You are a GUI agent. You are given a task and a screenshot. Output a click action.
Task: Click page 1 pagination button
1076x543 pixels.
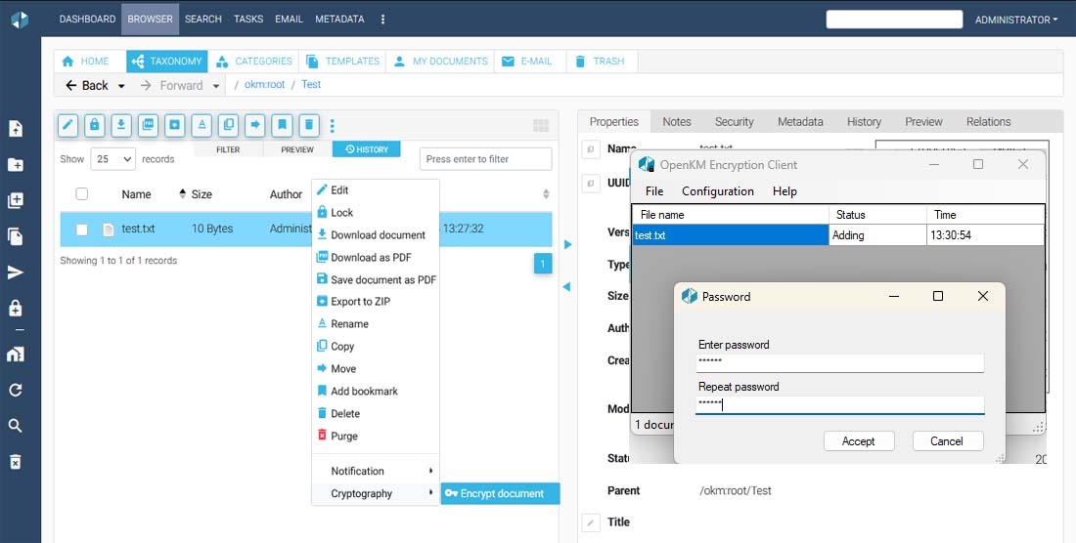coord(543,264)
